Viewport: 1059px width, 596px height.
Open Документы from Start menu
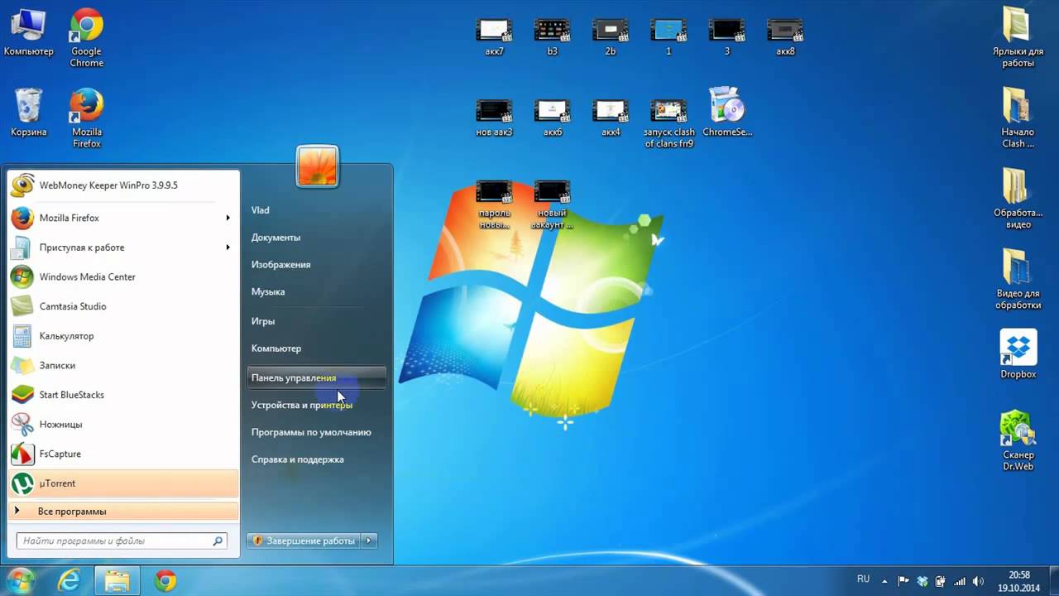click(x=317, y=238)
